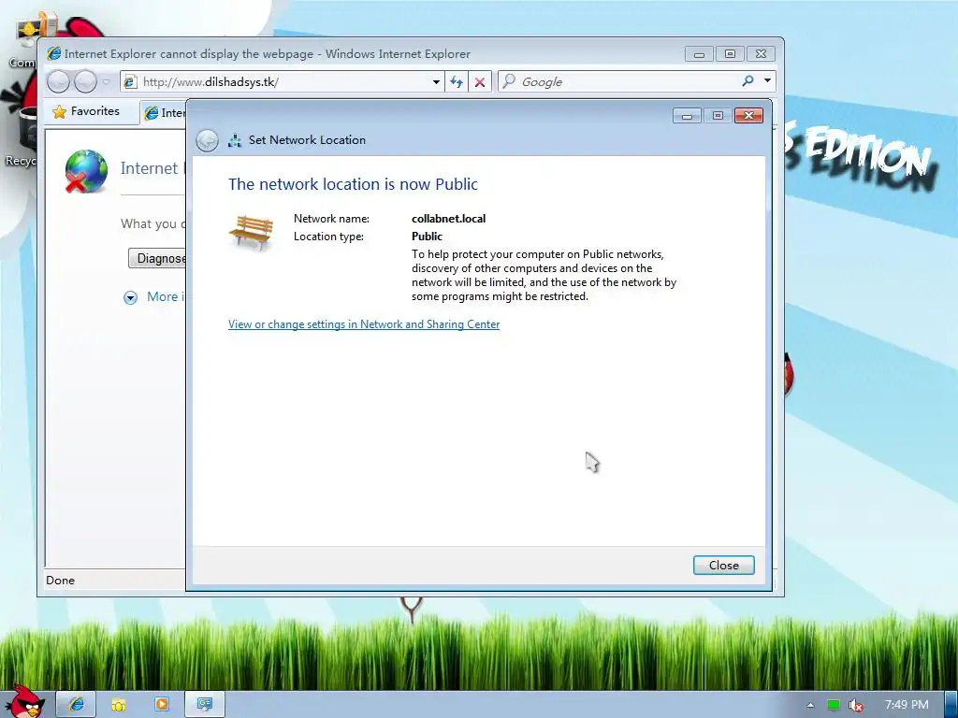
Task: Click the Google search box in Internet Explorer
Action: pyautogui.click(x=623, y=82)
